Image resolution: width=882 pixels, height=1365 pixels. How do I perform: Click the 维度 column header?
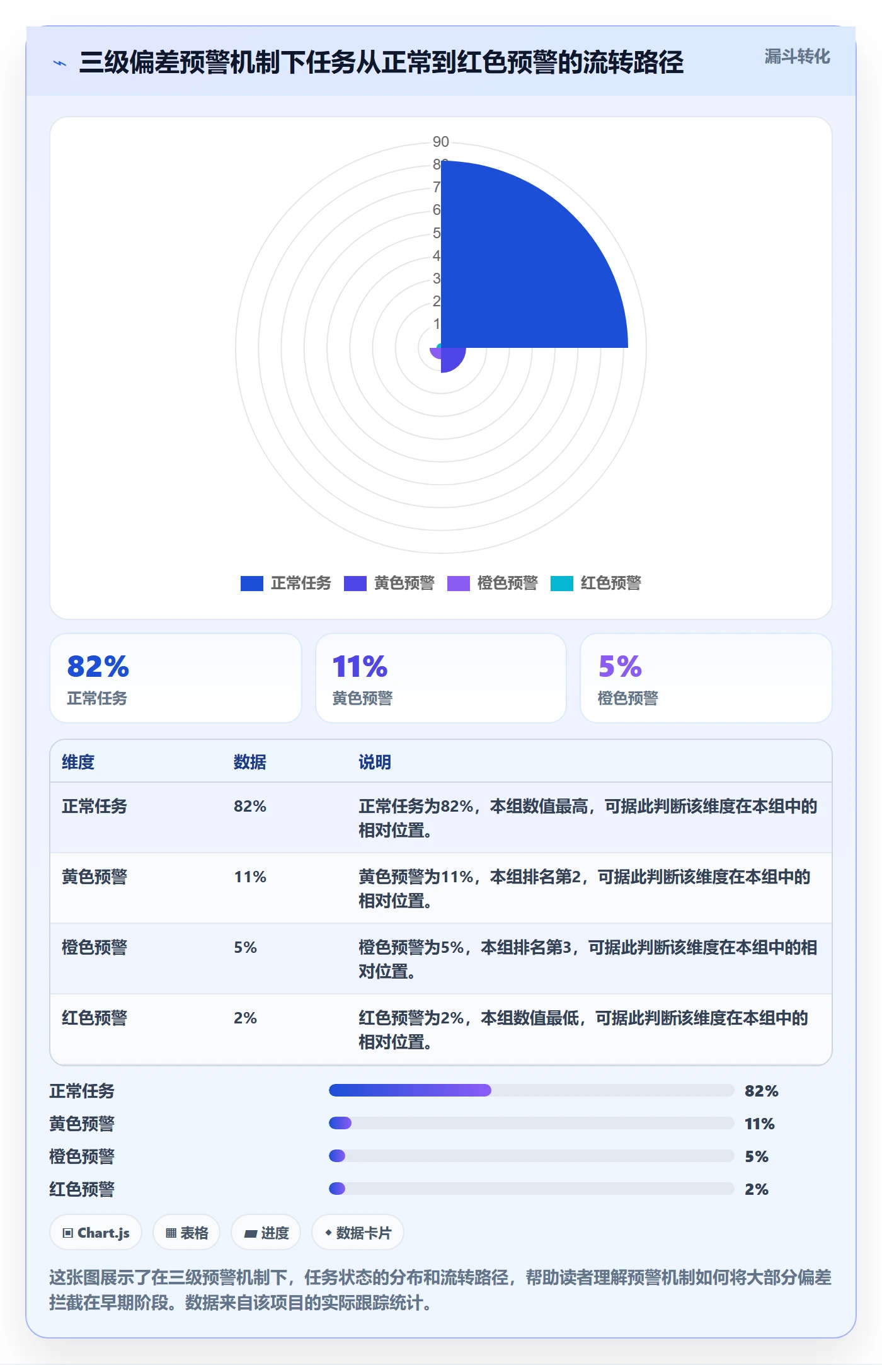click(x=78, y=762)
